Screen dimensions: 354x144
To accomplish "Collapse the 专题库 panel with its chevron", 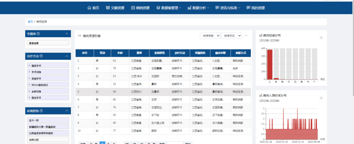I will pos(67,34).
